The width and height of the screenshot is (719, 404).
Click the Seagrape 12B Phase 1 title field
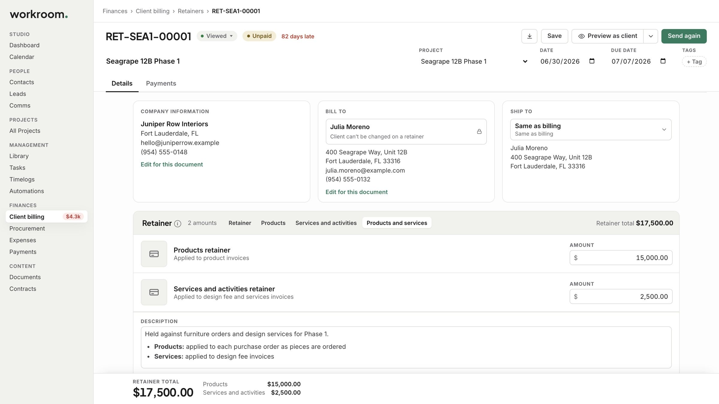pyautogui.click(x=143, y=61)
